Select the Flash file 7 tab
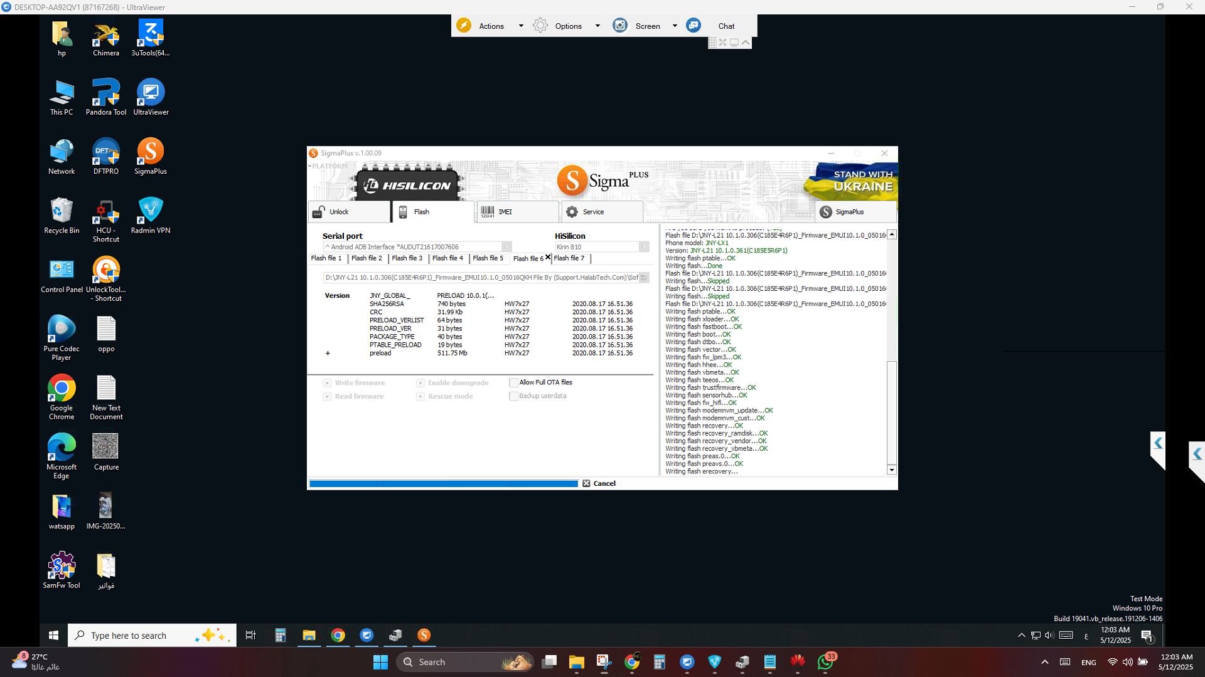Image resolution: width=1205 pixels, height=677 pixels. click(x=569, y=258)
